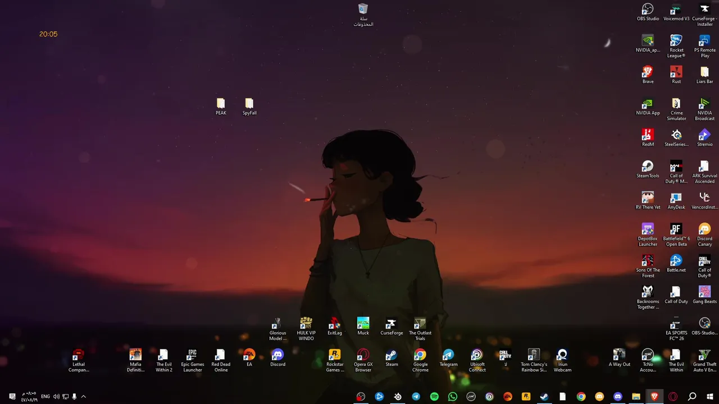Screen dimensions: 719x404
Task: Select the Grand Theft Auto V shortcut
Action: coord(704,360)
